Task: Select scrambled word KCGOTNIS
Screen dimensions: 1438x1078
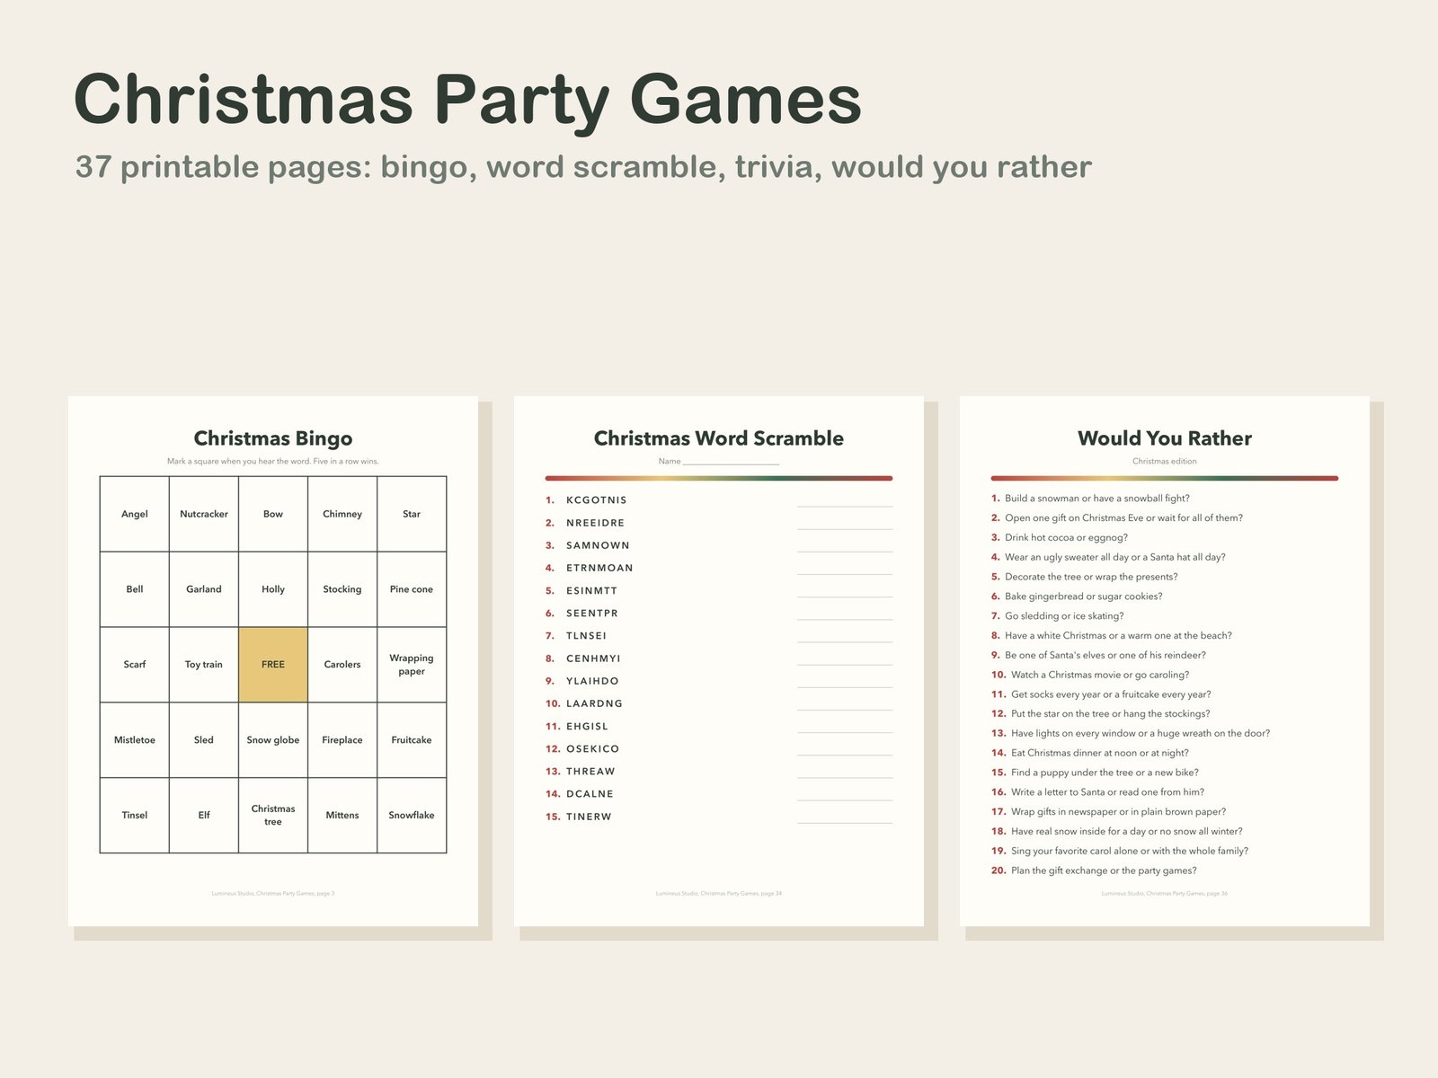Action: [597, 500]
